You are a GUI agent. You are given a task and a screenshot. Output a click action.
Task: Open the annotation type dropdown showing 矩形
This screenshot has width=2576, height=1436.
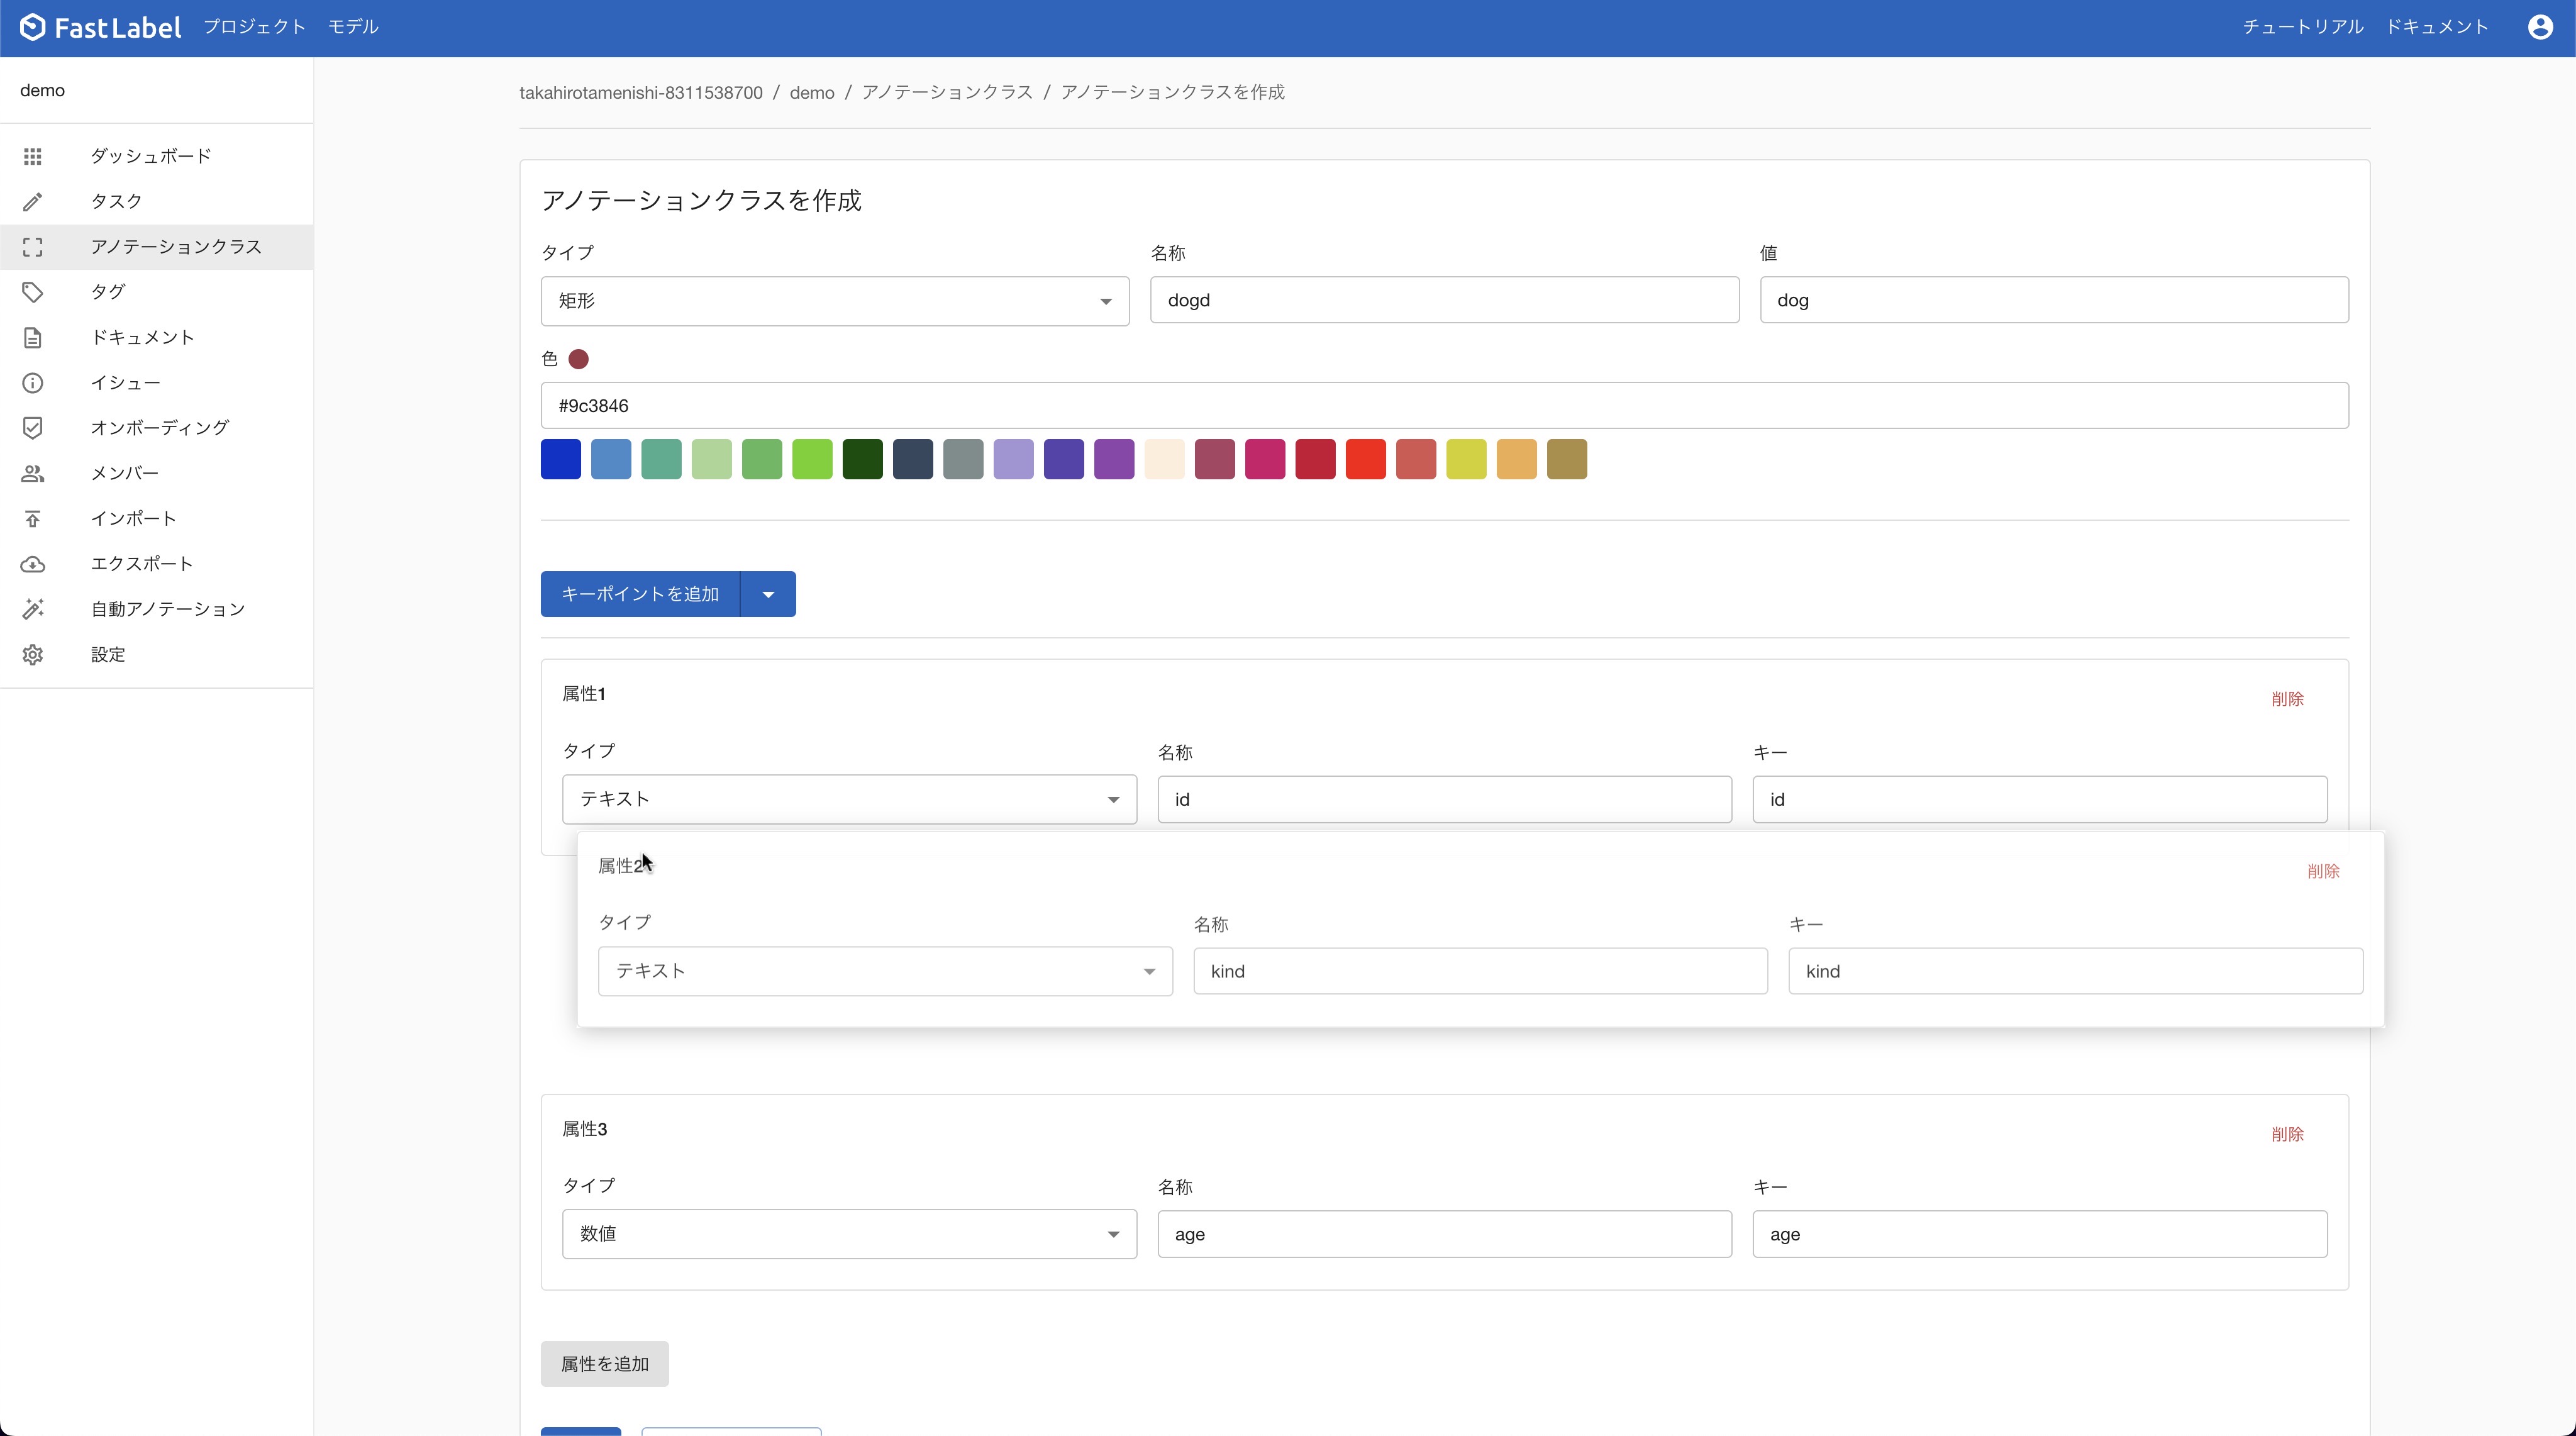(834, 301)
